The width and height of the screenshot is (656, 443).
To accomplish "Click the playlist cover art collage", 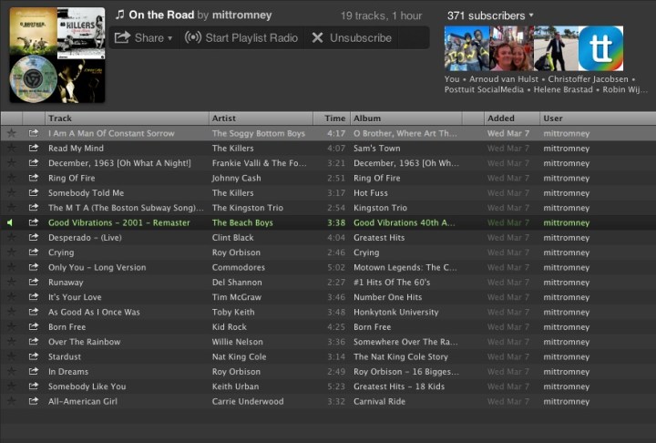I will coord(56,55).
